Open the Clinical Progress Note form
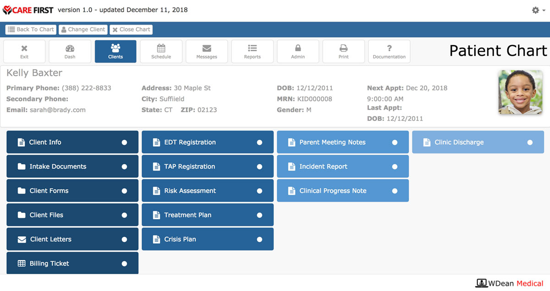The height and width of the screenshot is (291, 550). tap(343, 191)
